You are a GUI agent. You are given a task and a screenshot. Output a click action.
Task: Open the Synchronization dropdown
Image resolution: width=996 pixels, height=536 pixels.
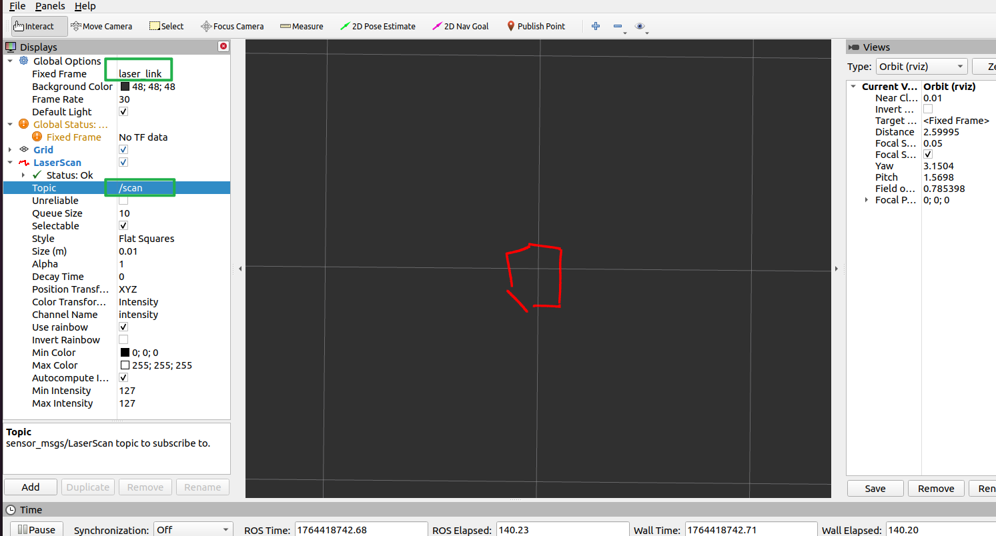click(193, 530)
